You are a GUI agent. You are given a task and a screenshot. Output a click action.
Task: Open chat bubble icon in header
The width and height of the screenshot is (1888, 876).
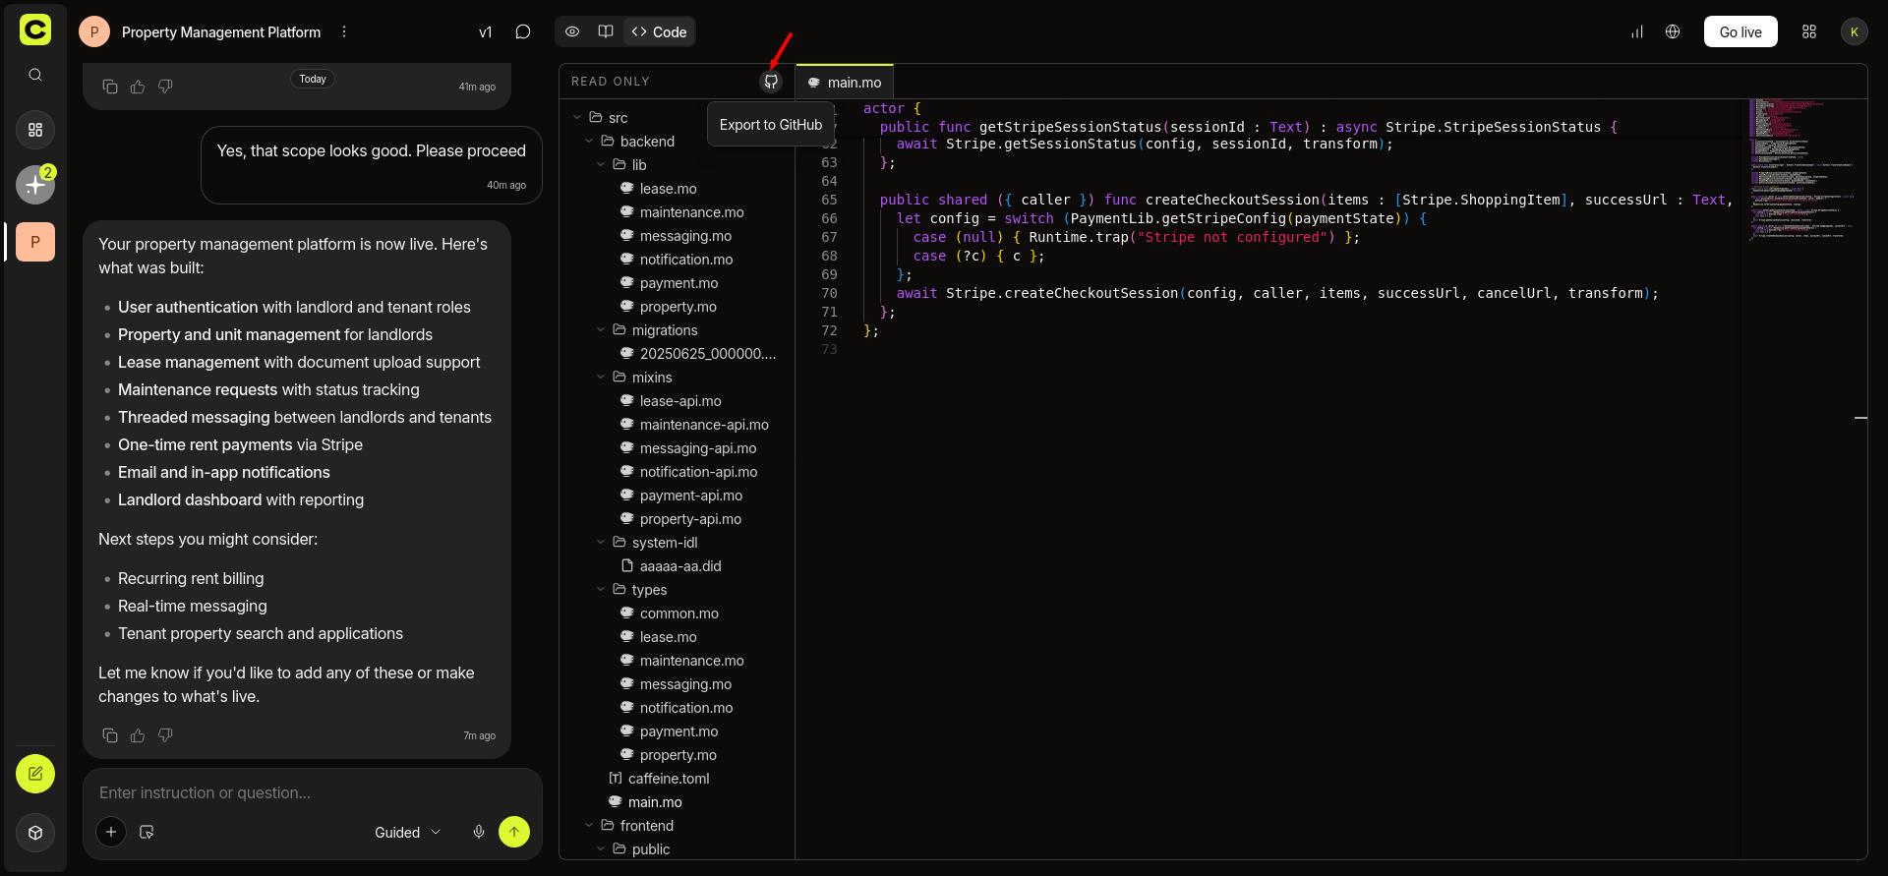coord(523,31)
